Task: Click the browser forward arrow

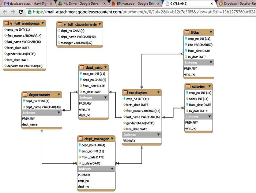Action: point(13,12)
